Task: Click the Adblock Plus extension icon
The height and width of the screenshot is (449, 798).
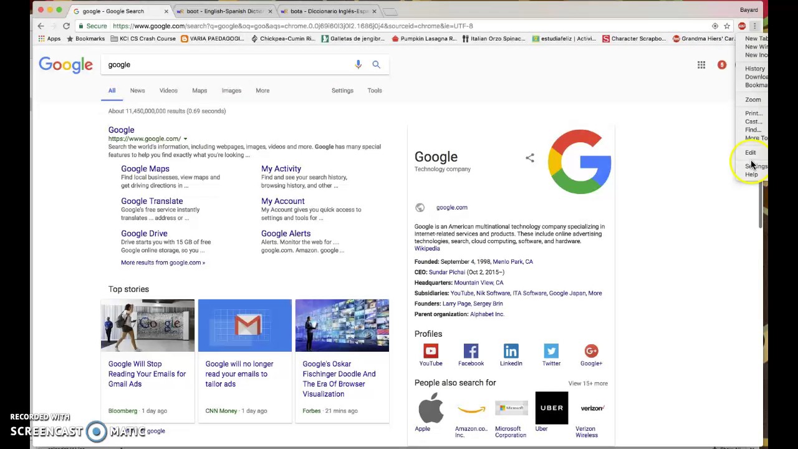Action: 741,26
